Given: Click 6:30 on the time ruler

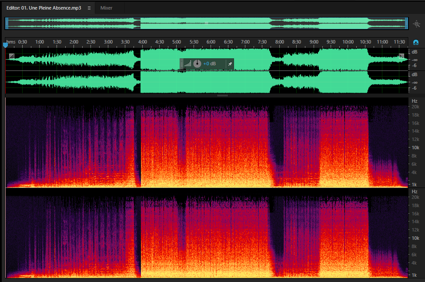Looking at the screenshot, I should [228, 42].
